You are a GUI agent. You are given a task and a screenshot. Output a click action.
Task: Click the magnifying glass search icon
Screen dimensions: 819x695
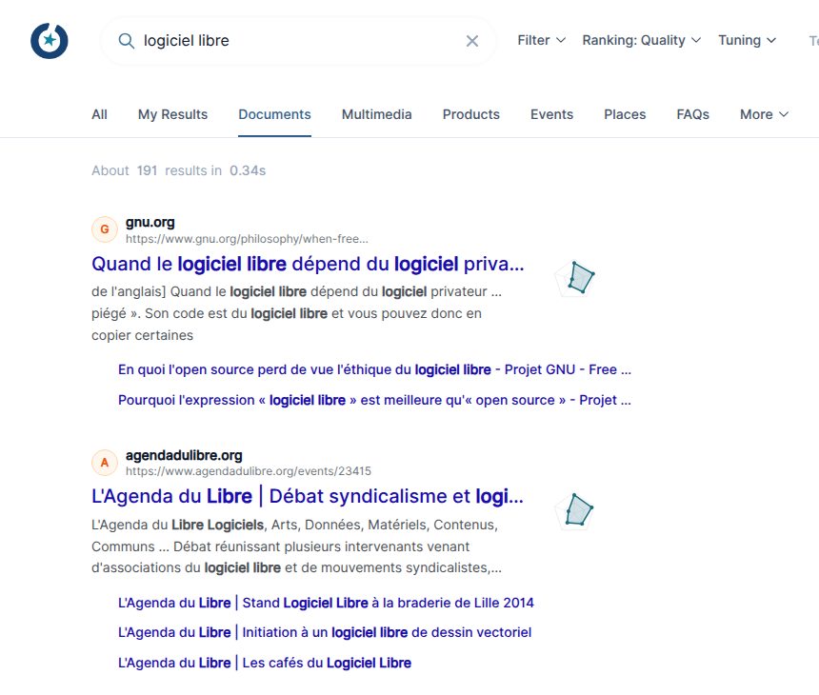coord(126,41)
